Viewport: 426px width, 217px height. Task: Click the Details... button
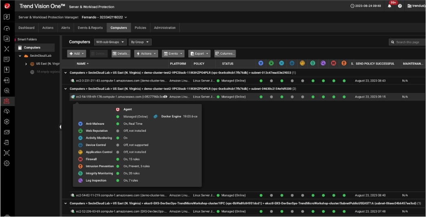[x=121, y=53]
